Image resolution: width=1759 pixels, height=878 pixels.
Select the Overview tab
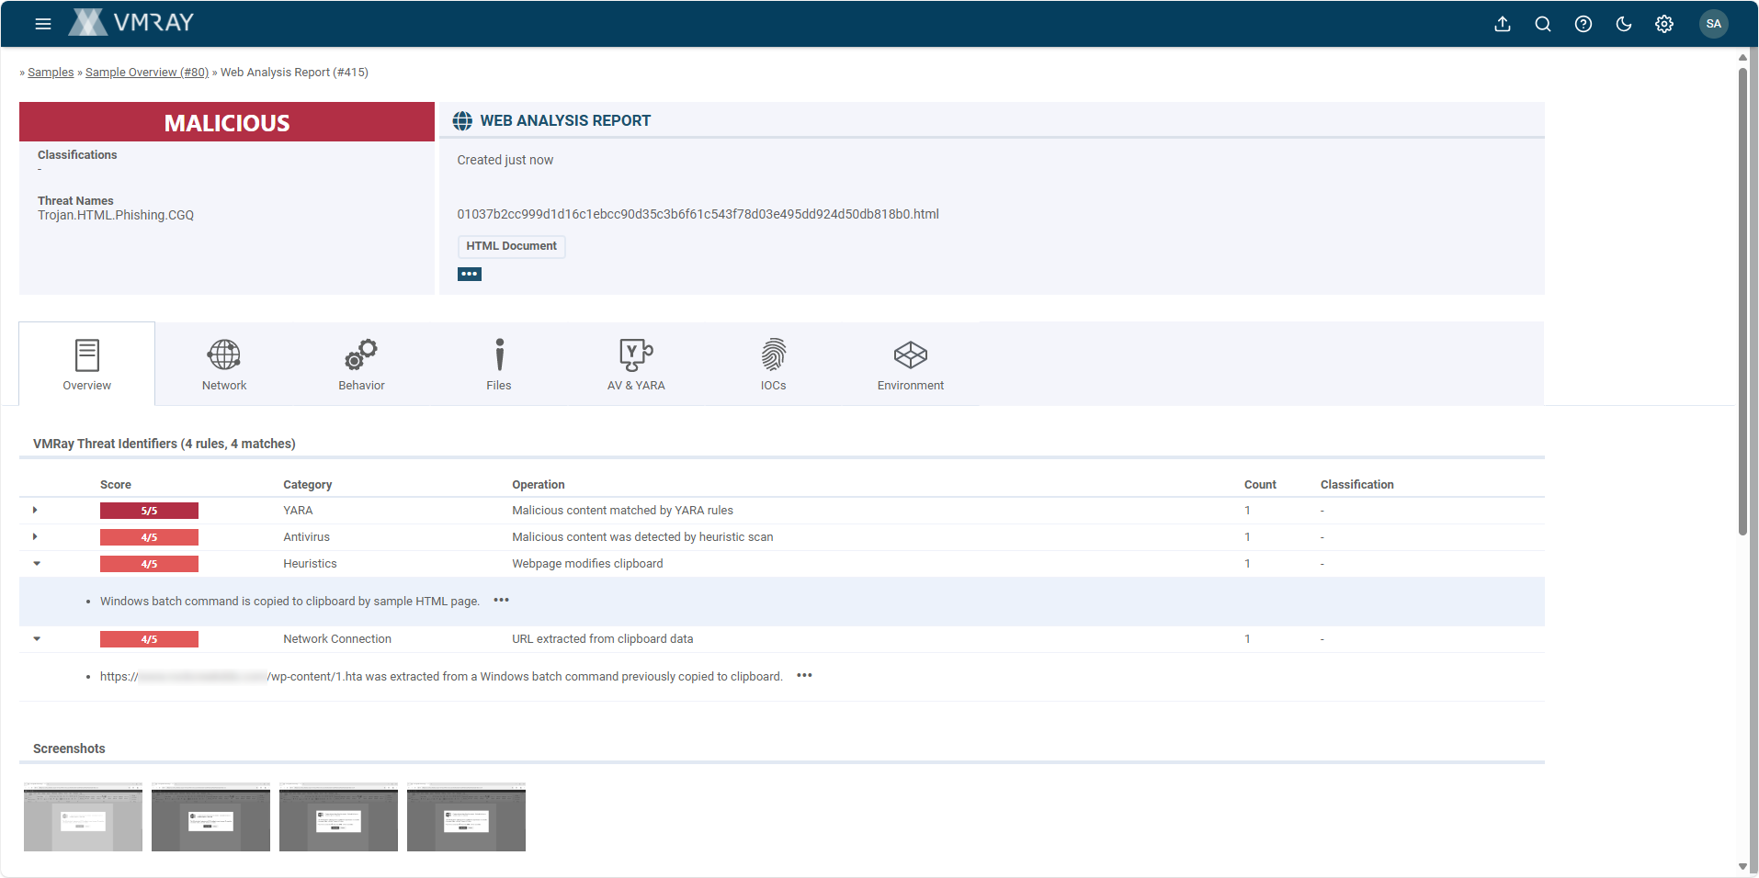pos(87,364)
